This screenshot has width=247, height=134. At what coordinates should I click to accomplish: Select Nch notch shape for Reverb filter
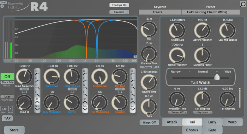[132, 108]
